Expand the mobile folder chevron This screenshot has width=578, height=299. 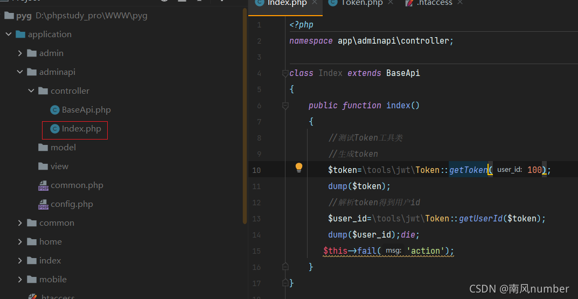click(20, 280)
